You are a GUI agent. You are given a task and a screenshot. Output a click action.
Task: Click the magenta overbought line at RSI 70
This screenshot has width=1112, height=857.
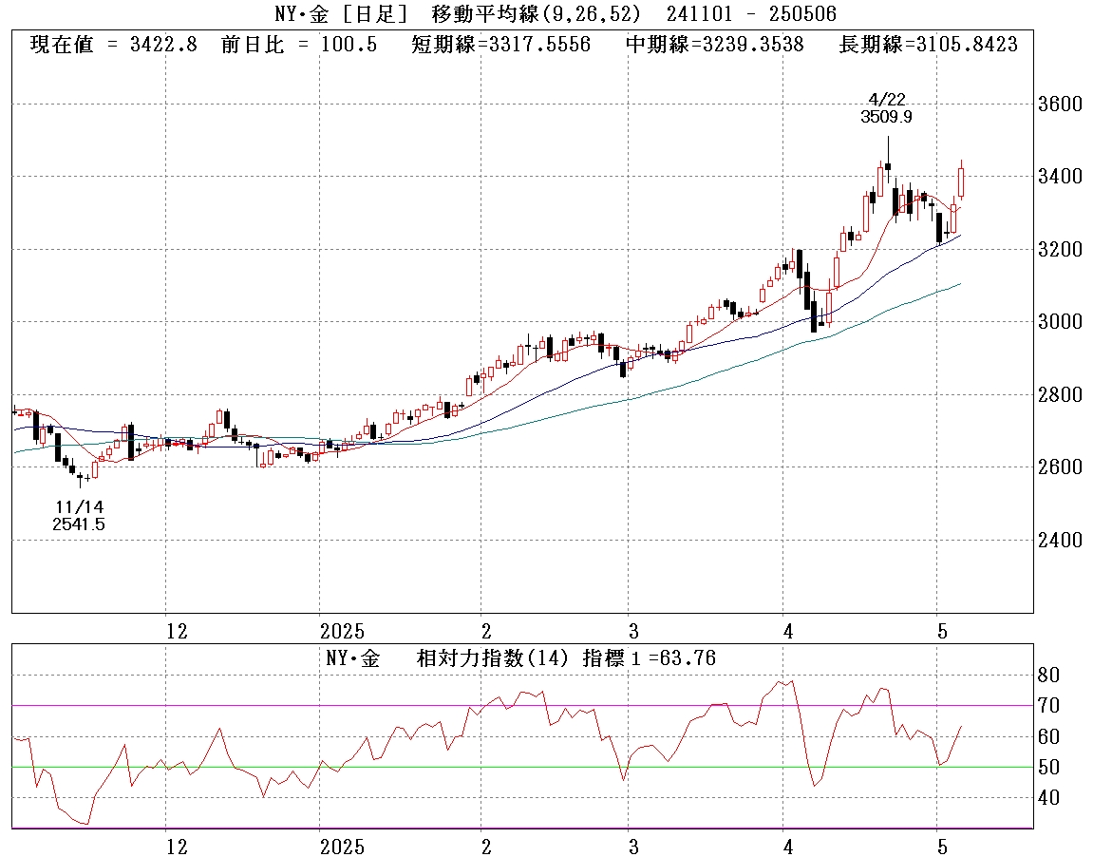pos(285,705)
